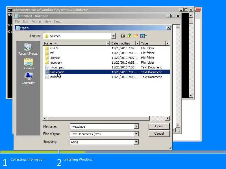
Task: Go up one folder level icon
Action: [129, 36]
